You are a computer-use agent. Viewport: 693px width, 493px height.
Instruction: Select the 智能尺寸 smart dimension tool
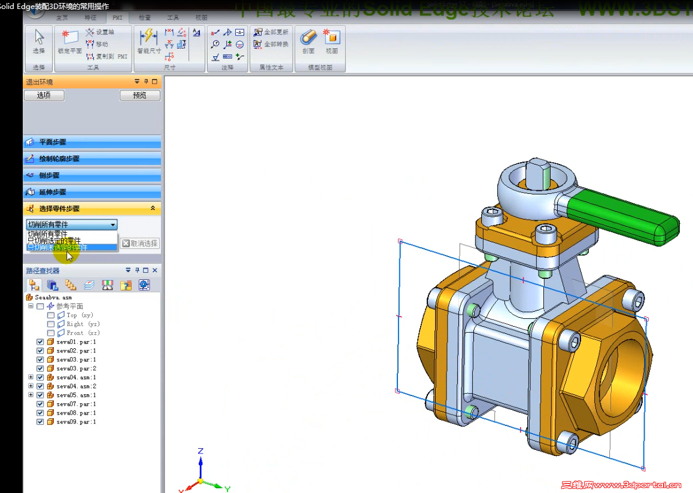pyautogui.click(x=149, y=41)
